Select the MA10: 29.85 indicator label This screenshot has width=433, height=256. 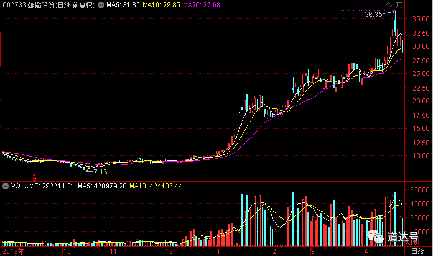point(161,5)
